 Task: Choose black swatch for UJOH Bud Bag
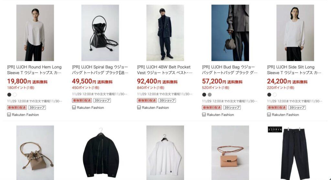click(204, 95)
